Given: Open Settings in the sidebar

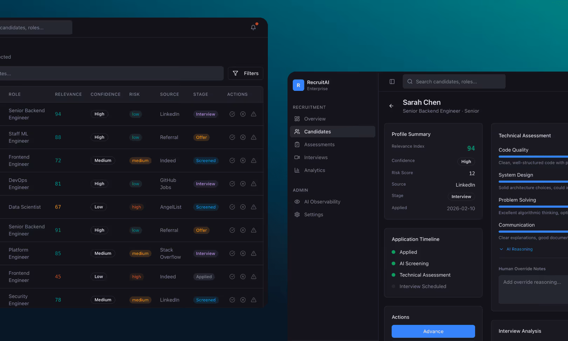Looking at the screenshot, I should [x=332, y=214].
